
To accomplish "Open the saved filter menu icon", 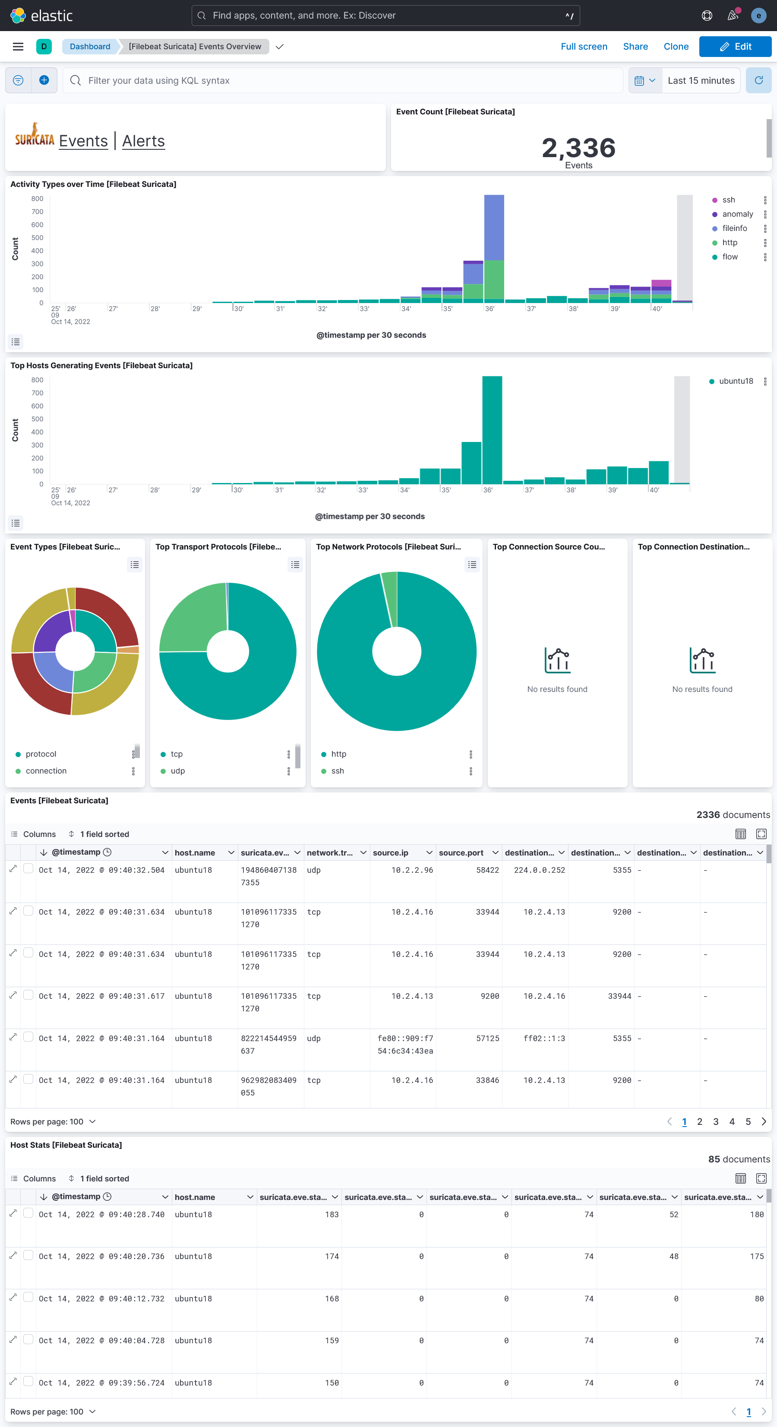I will click(18, 80).
